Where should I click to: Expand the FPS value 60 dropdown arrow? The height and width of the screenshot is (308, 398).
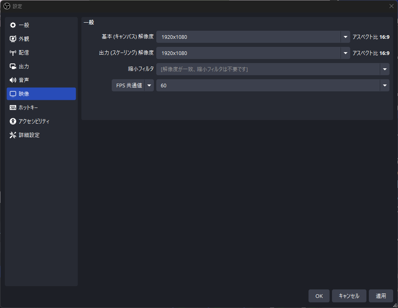point(385,85)
